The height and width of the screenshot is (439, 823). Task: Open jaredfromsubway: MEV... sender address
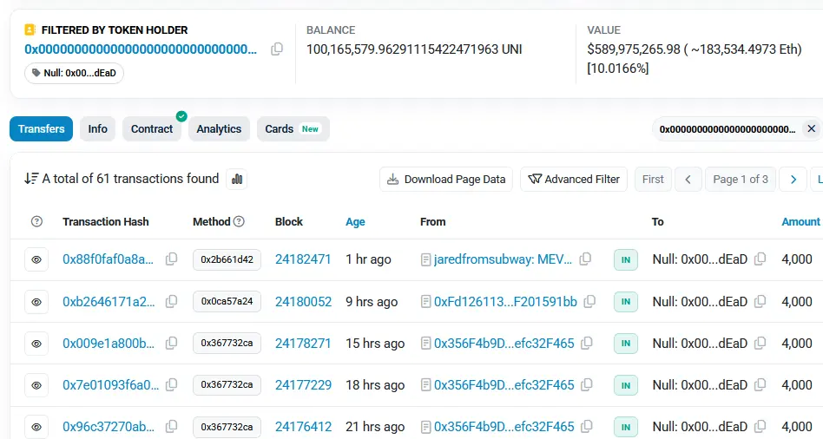point(503,259)
